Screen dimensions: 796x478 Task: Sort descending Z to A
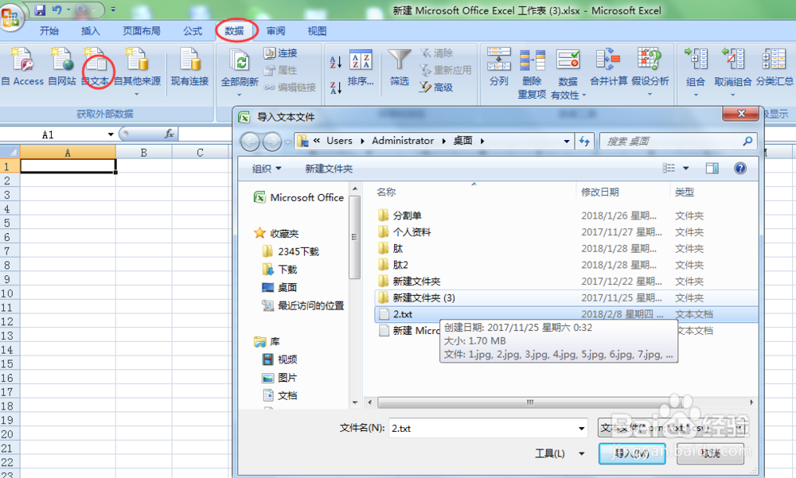(336, 87)
